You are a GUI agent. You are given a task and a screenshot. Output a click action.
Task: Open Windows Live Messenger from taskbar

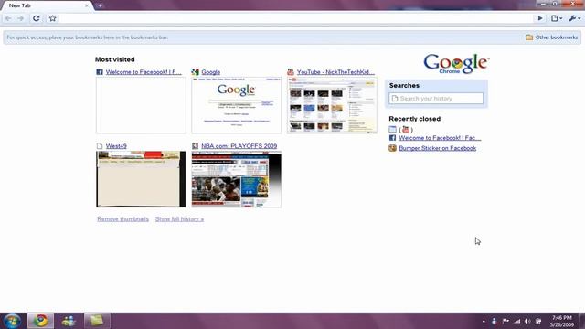click(x=69, y=321)
